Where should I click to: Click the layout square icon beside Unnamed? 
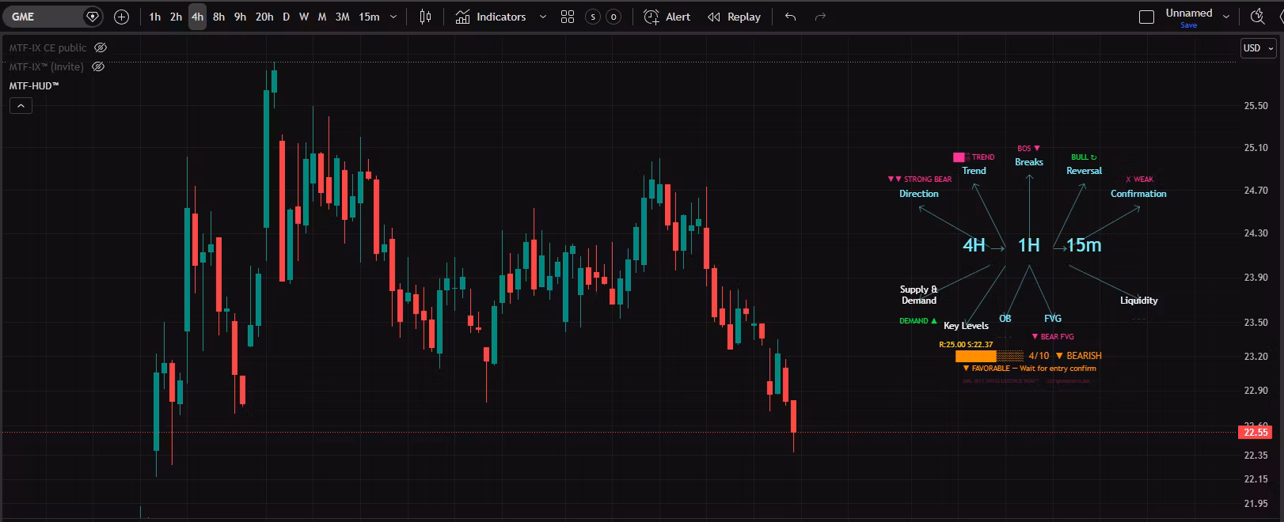pyautogui.click(x=1146, y=17)
